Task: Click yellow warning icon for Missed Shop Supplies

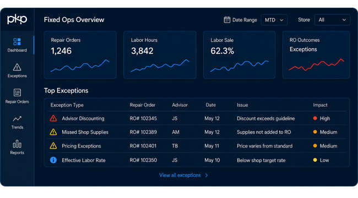Action: (53, 132)
